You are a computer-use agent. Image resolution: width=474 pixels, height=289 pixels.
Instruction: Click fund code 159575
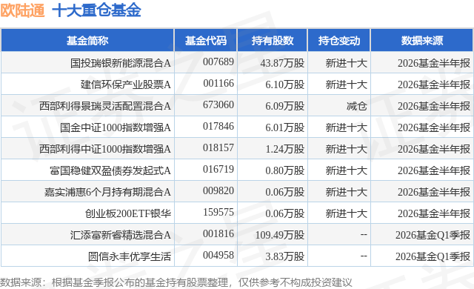(x=218, y=212)
